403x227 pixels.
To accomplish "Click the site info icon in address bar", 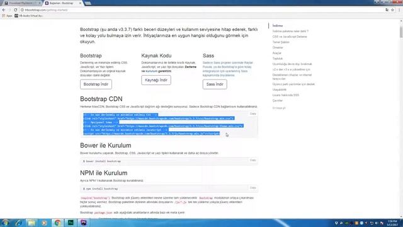I will point(23,10).
